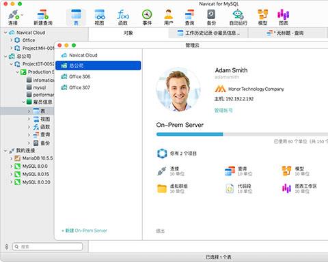
Task: Click the 模型 icon in On-Prem Server panel
Action: point(286,171)
